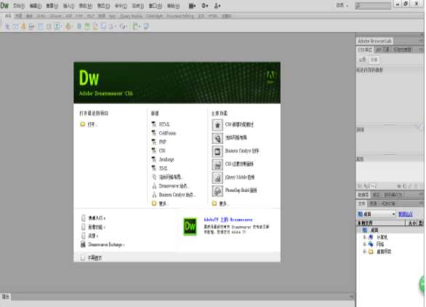
Task: Click the Site icon in menu bar
Action: 217,5
